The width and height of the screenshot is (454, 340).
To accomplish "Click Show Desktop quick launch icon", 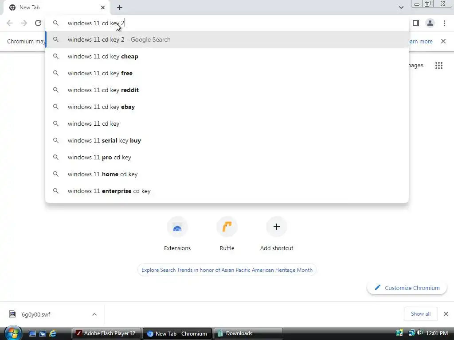I will point(32,333).
